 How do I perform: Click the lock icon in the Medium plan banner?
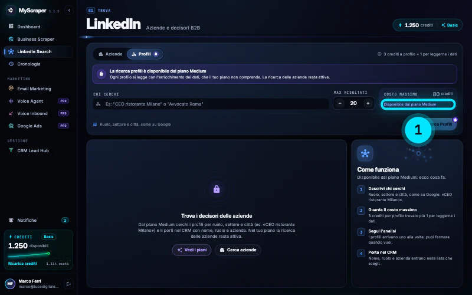(101, 74)
